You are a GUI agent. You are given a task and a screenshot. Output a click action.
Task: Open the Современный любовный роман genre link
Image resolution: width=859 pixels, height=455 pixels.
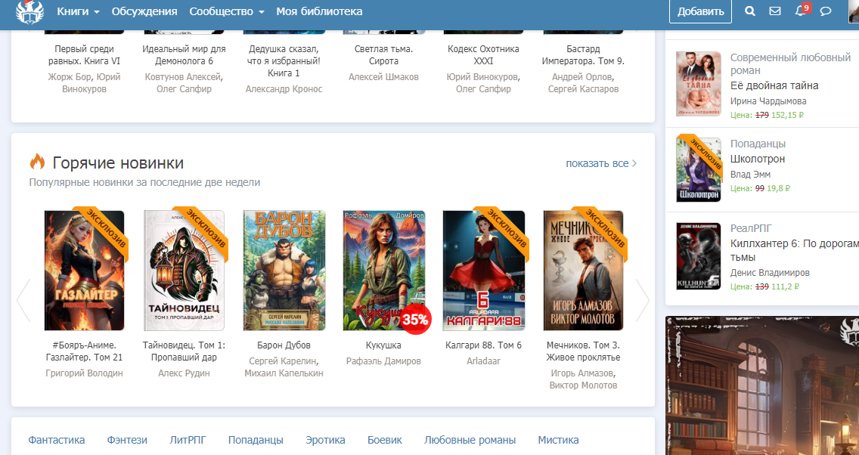click(x=790, y=63)
